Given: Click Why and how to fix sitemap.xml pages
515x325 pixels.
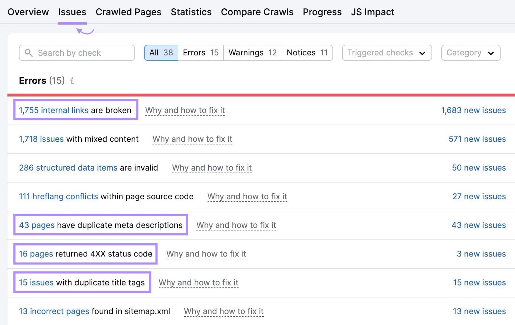Looking at the screenshot, I should tap(224, 311).
